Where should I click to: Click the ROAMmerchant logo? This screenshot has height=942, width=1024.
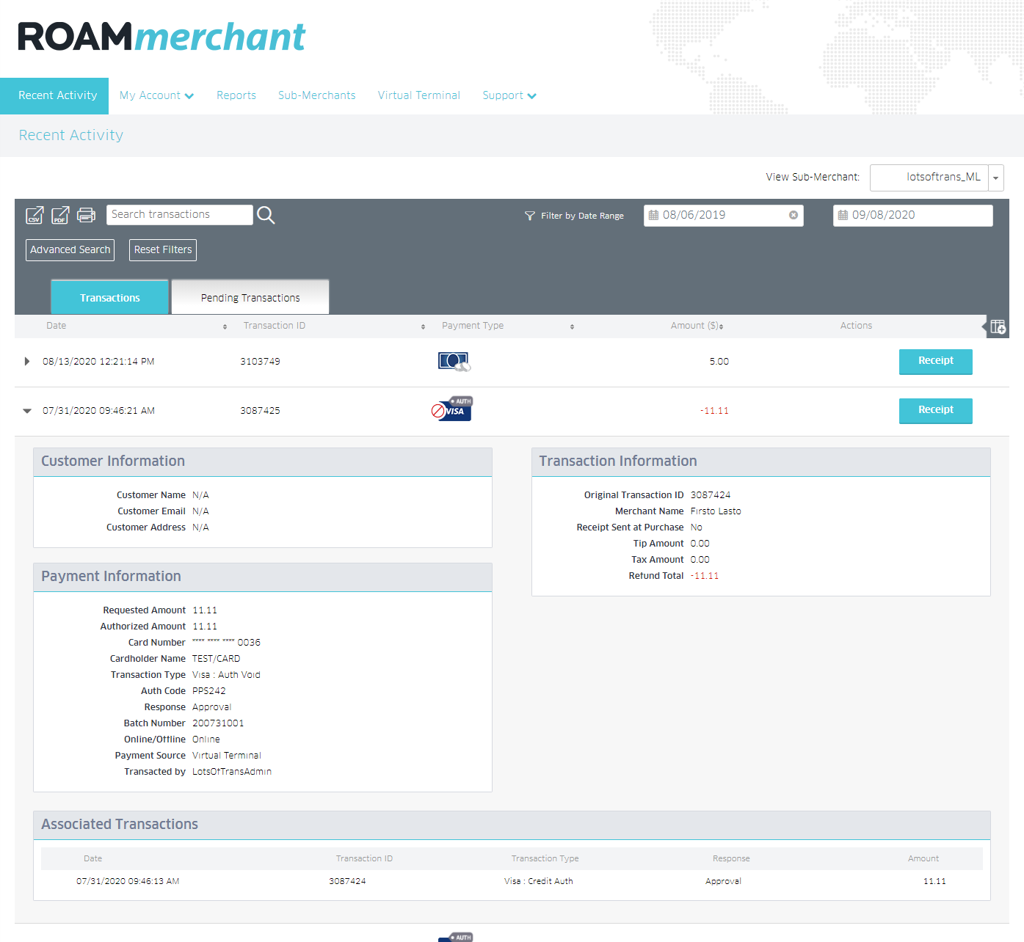161,37
